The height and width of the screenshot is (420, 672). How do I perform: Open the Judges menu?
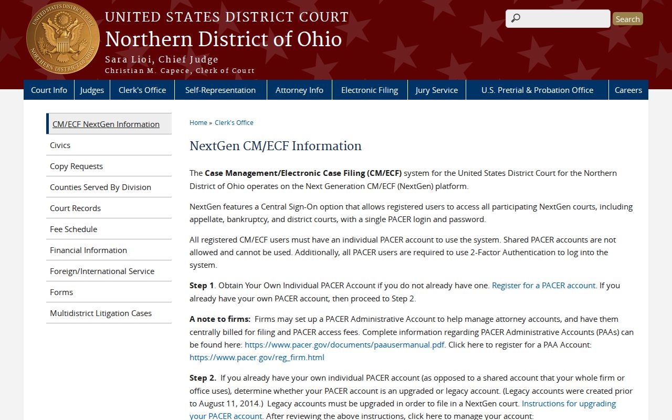(x=92, y=90)
